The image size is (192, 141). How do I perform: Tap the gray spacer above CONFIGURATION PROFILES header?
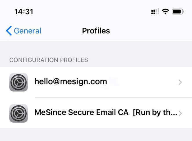click(x=96, y=48)
